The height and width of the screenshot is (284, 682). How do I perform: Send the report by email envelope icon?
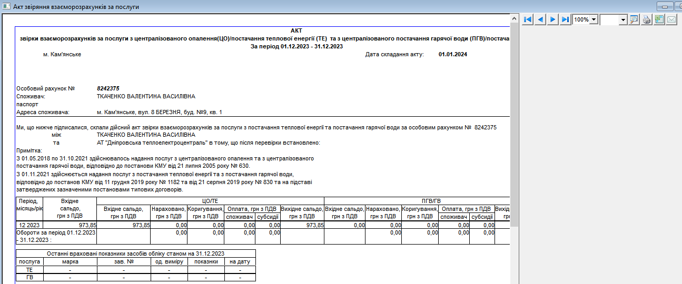coord(671,19)
